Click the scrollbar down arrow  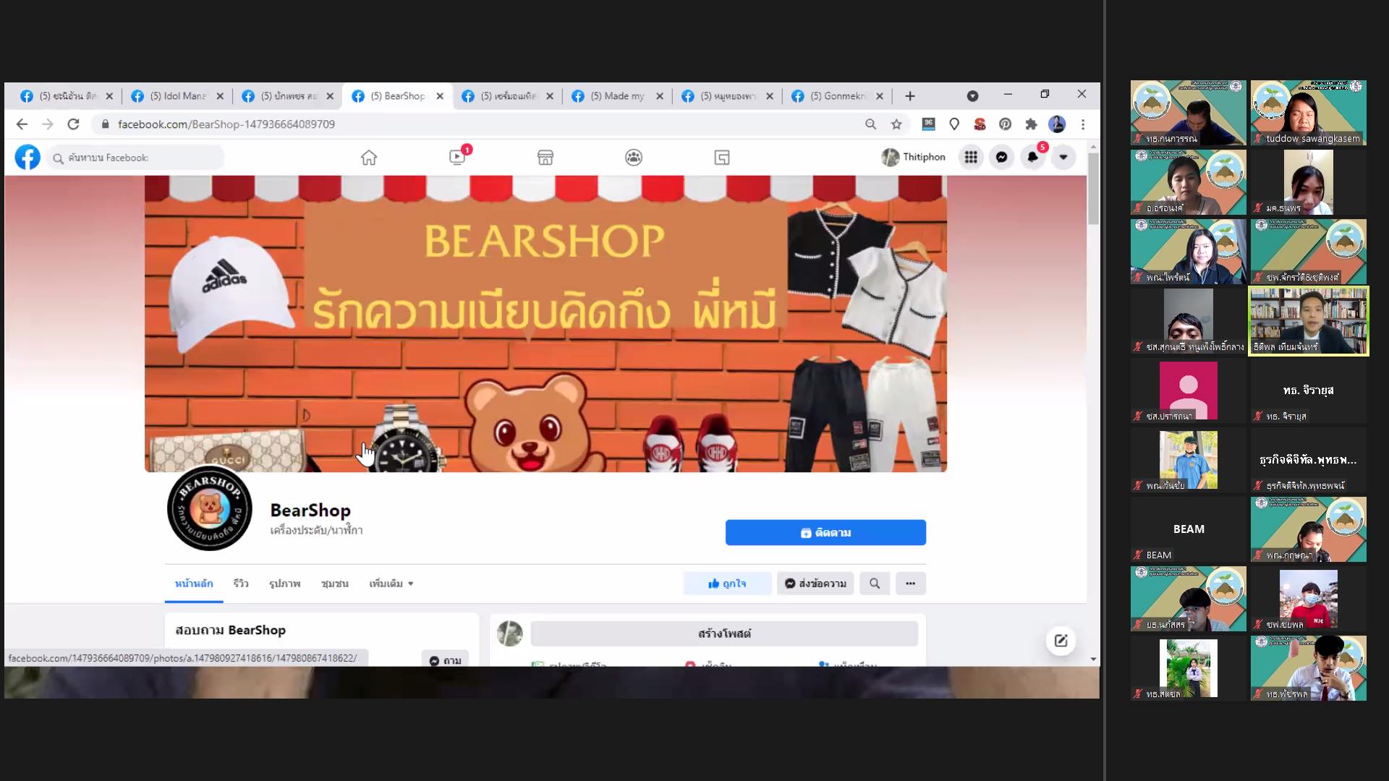1093,660
